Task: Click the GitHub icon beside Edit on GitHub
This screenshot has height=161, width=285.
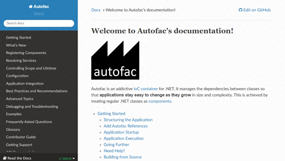Action: coord(240,10)
